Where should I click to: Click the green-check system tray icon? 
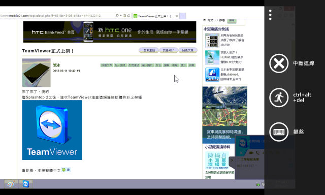(258, 184)
